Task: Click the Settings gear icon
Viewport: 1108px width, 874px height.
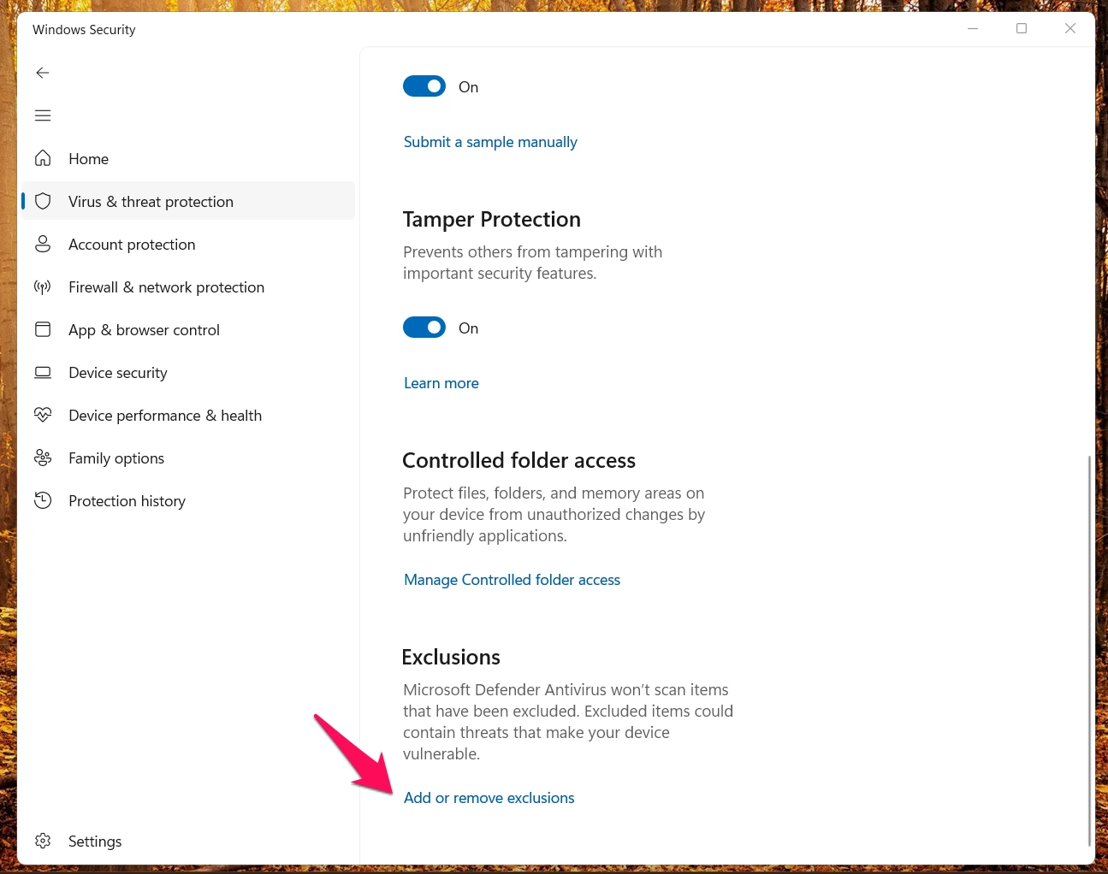Action: [x=43, y=841]
